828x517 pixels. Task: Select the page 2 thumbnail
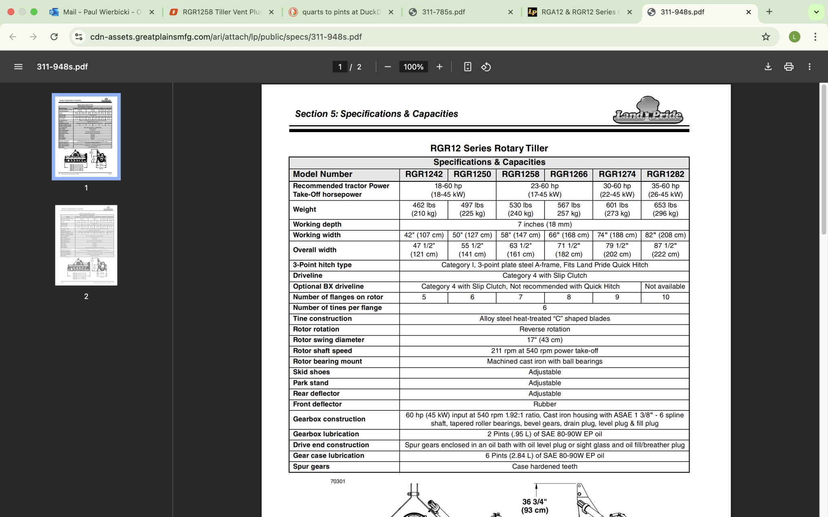click(x=86, y=245)
